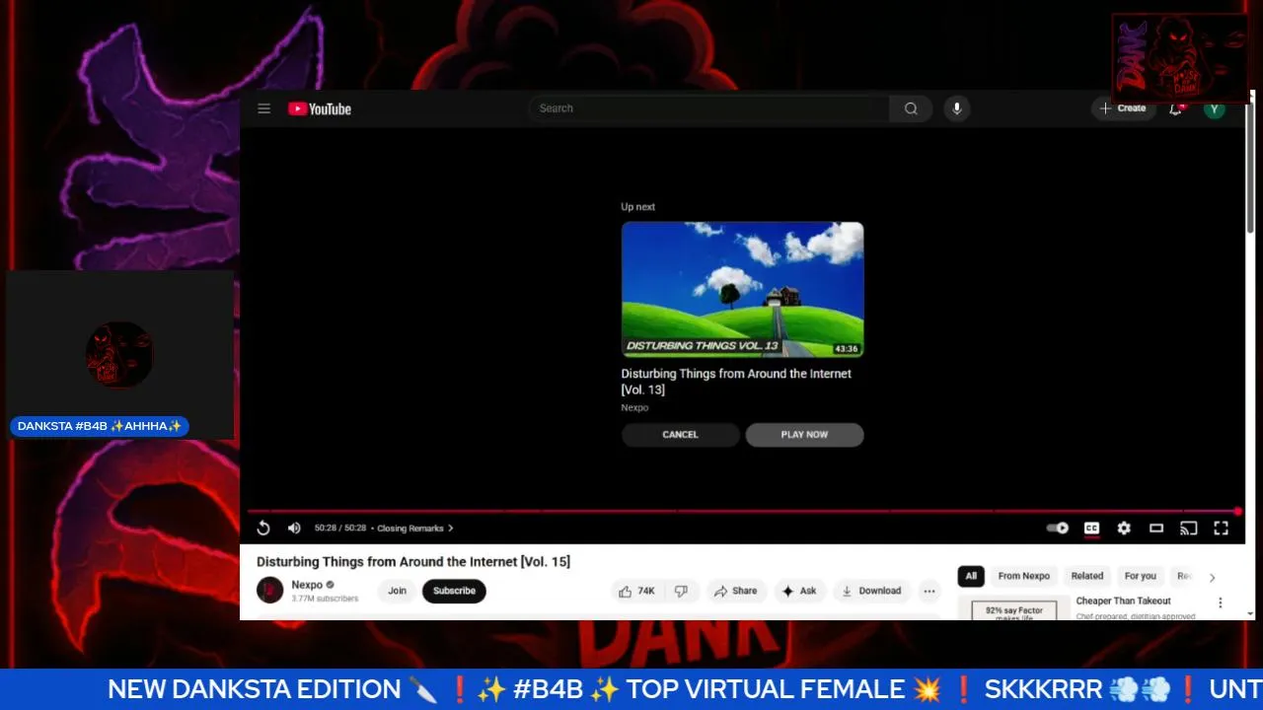Cancel the up next autoplay
Viewport: 1263px width, 710px height.
pyautogui.click(x=680, y=435)
